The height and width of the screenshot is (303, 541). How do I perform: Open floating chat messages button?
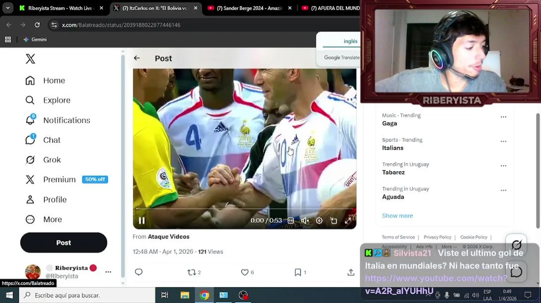point(517,271)
